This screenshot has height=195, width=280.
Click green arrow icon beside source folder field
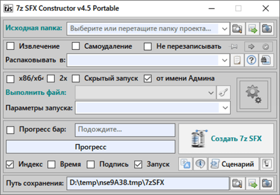pyautogui.click(x=252, y=29)
